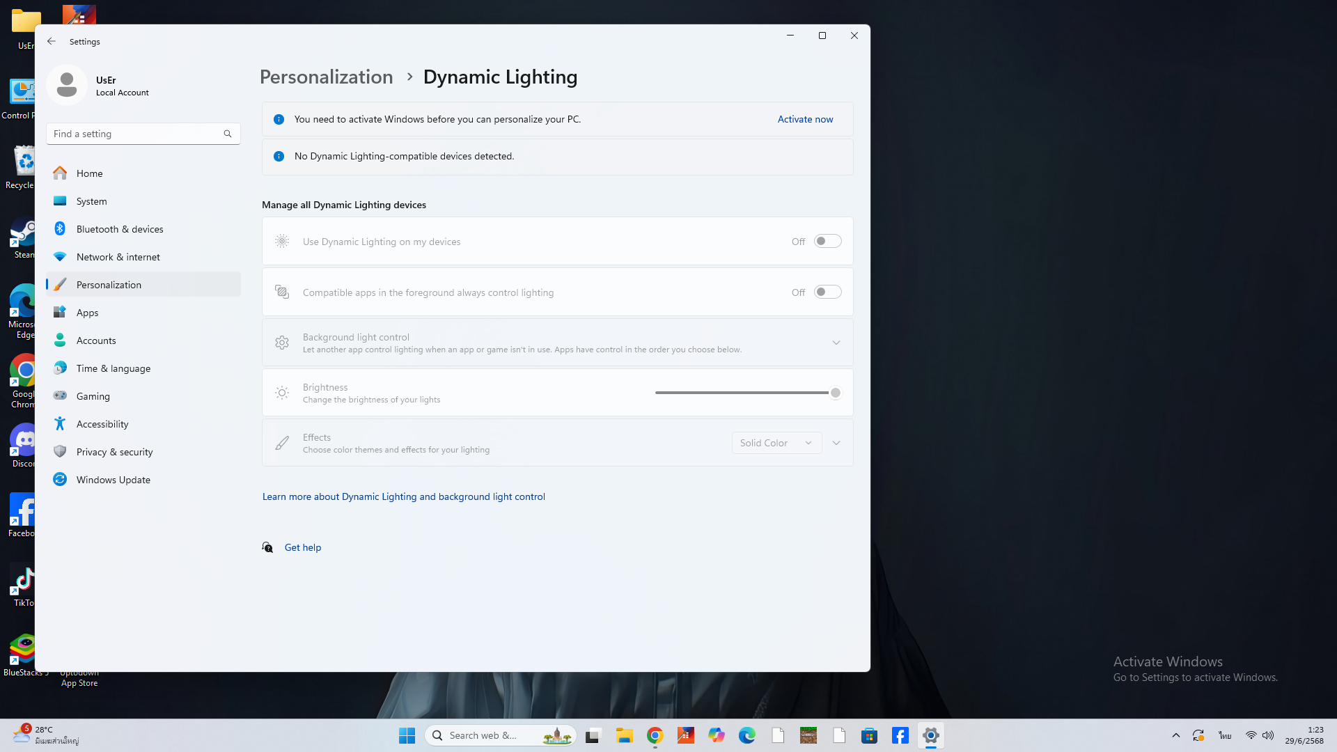Open Facebook from the taskbar
1337x752 pixels.
pos(900,735)
